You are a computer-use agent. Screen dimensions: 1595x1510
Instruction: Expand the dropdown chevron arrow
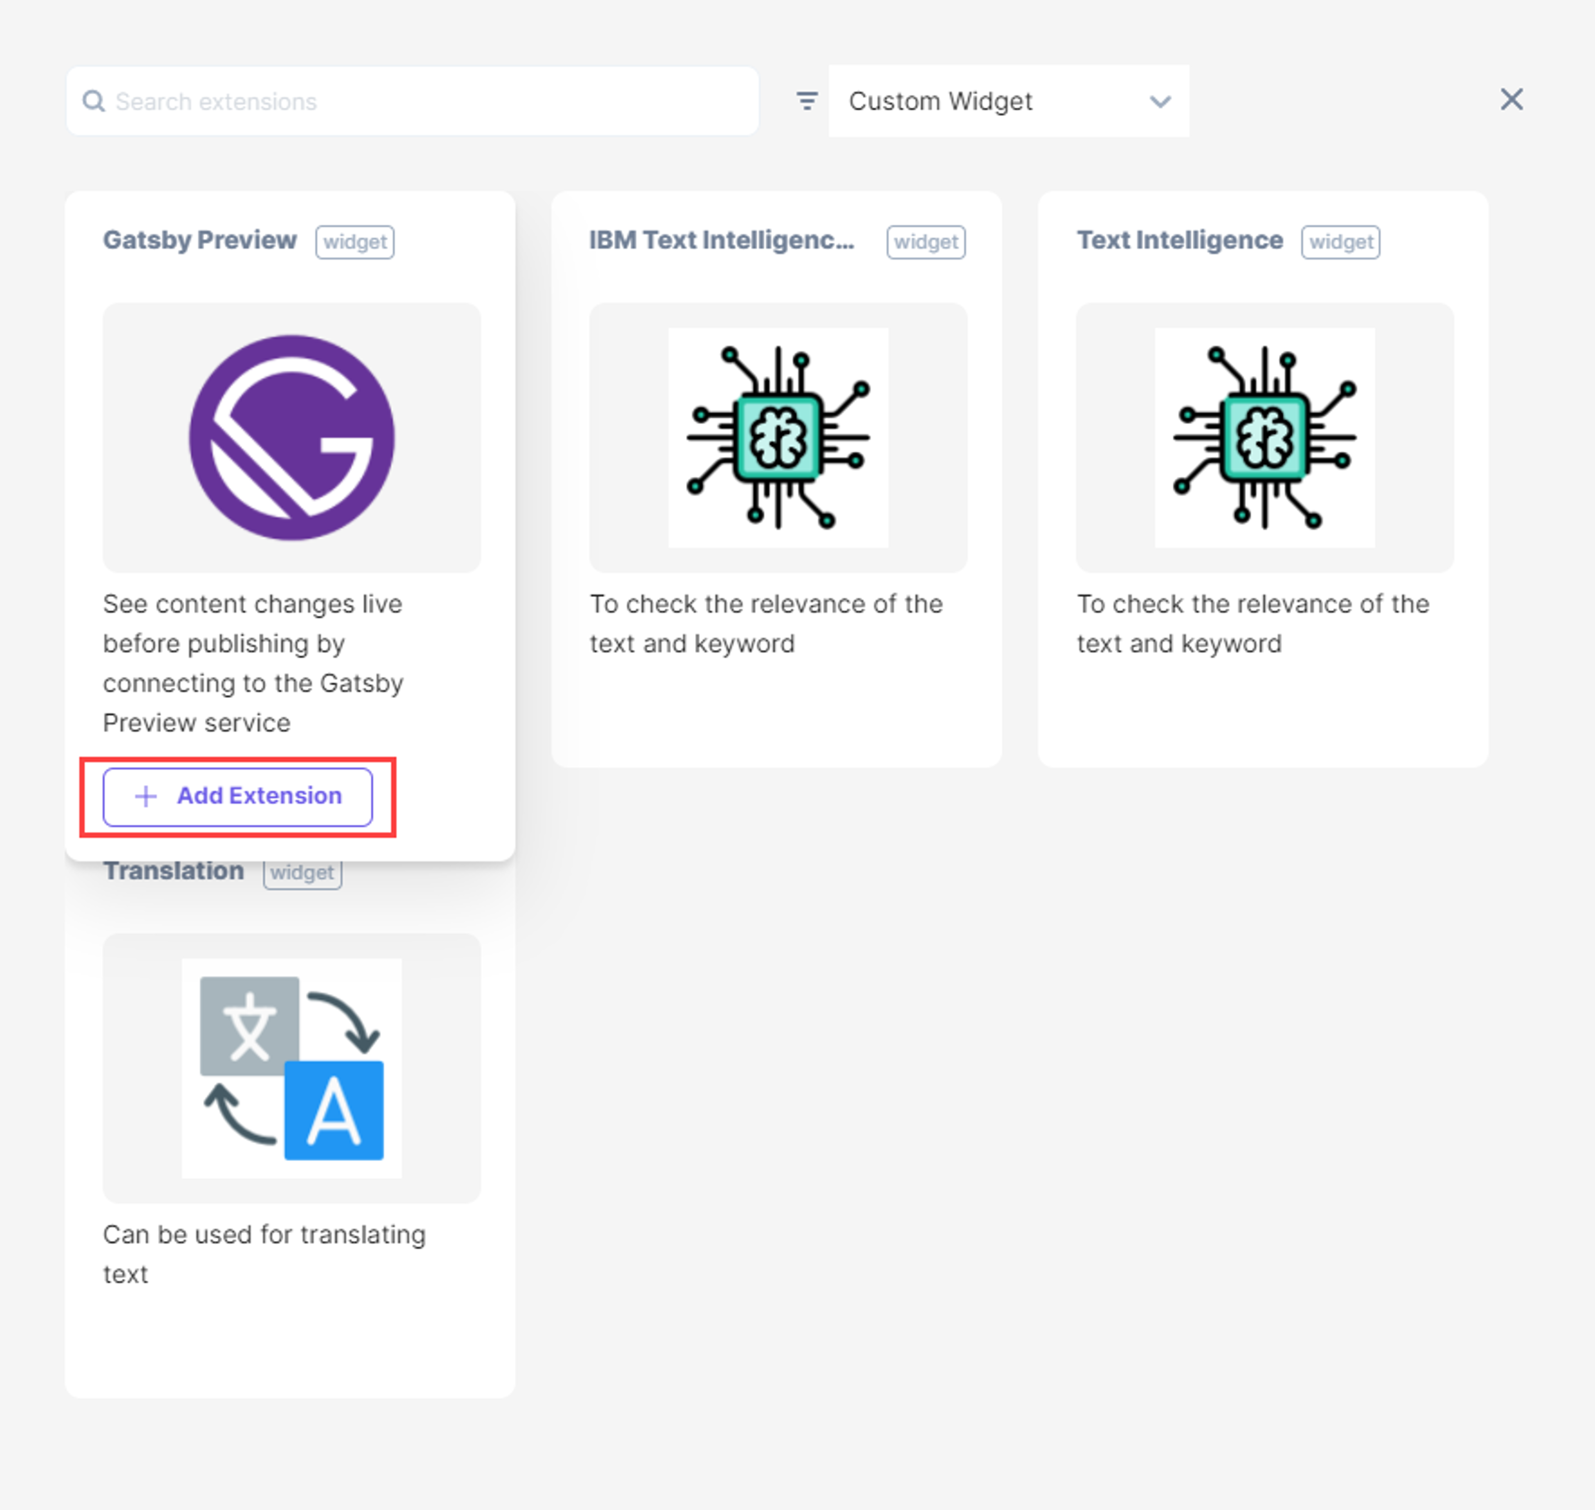click(1159, 101)
